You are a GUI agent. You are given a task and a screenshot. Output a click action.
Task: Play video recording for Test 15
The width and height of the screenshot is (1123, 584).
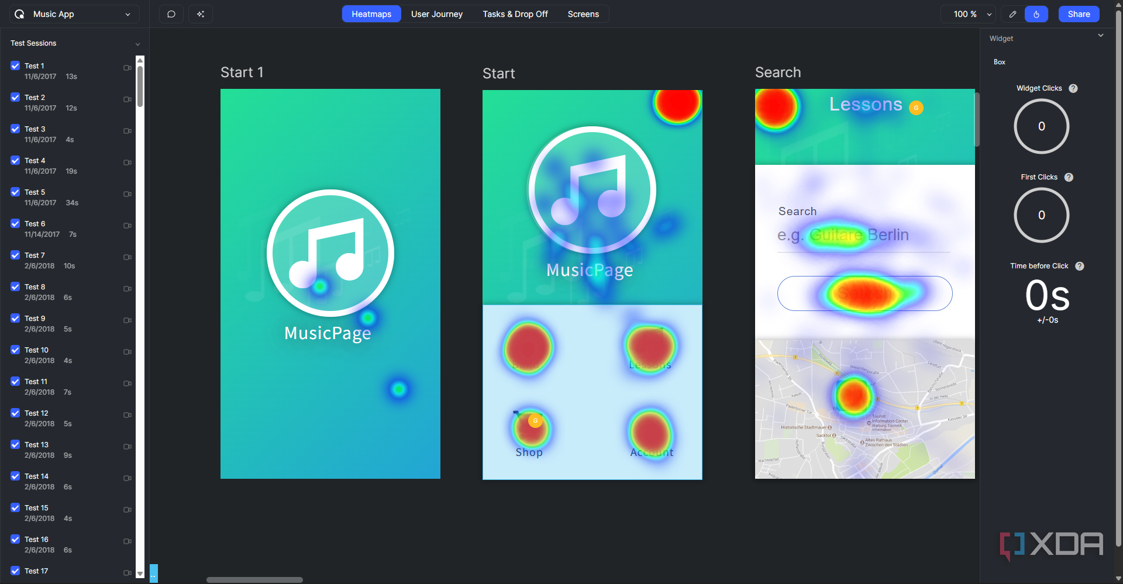128,510
